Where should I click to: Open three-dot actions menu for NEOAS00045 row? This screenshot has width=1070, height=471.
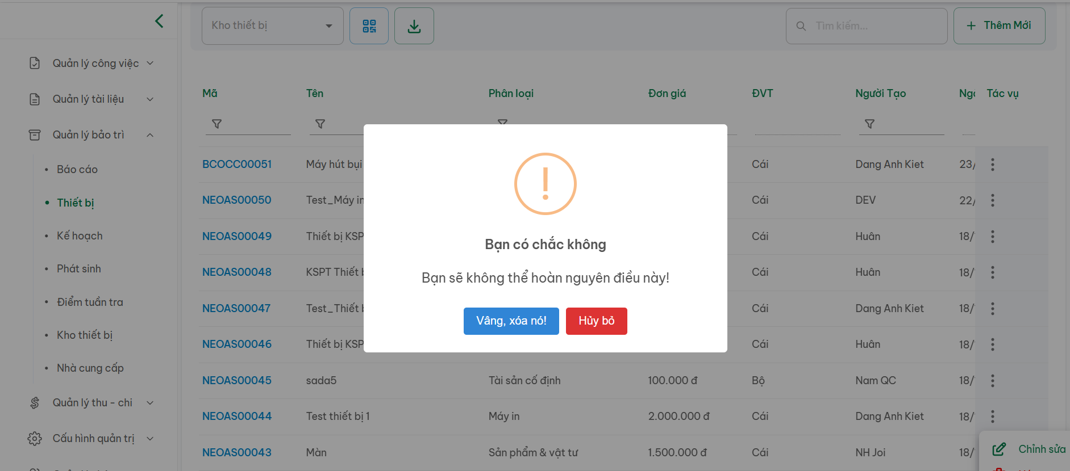992,381
